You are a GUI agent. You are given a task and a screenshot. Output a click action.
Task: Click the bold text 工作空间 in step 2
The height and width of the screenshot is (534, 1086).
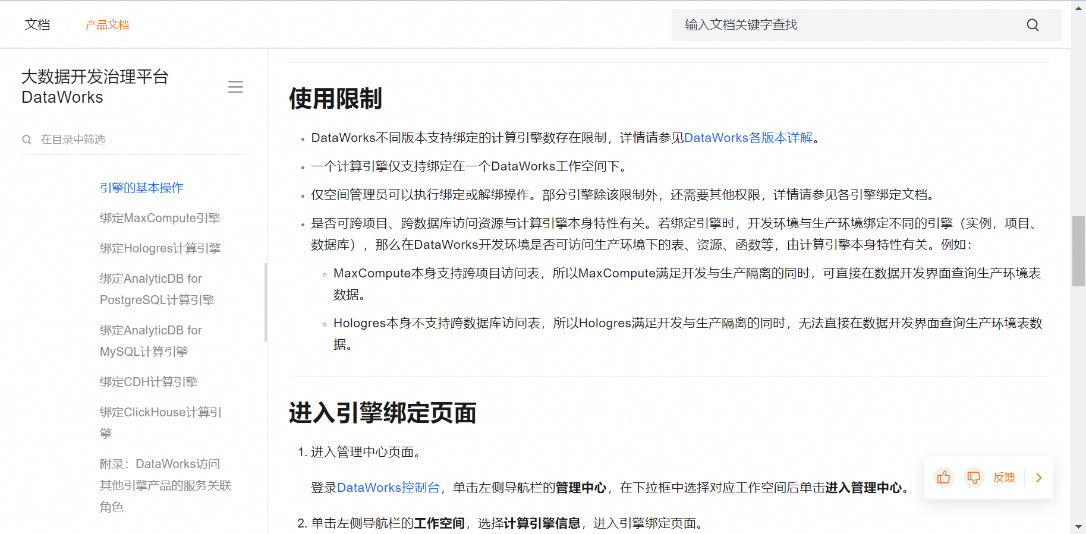pyautogui.click(x=439, y=523)
